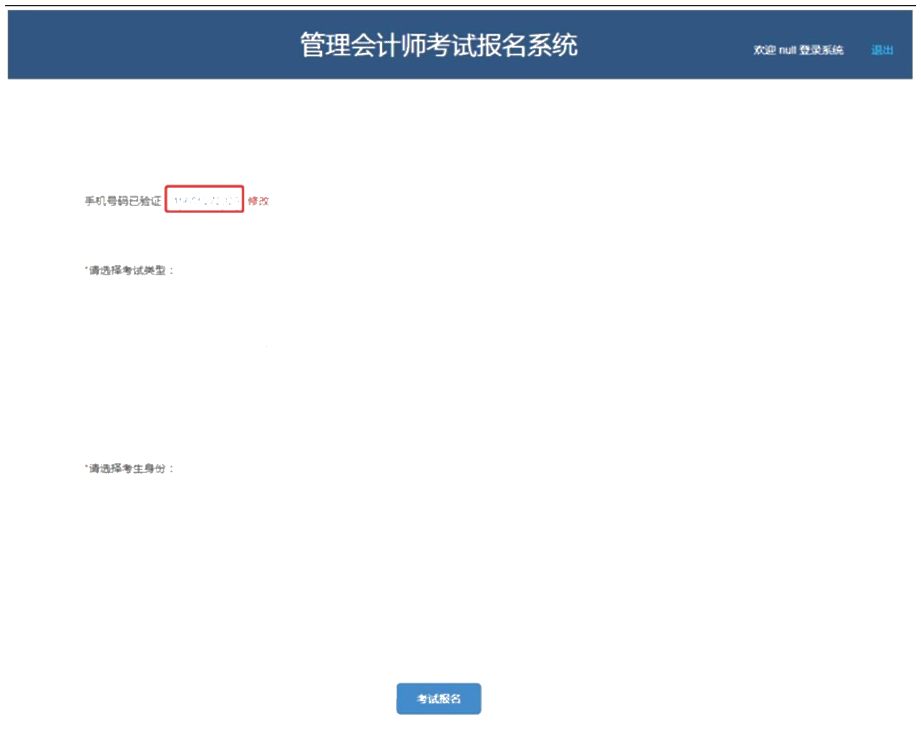Image resolution: width=921 pixels, height=756 pixels.
Task: Click the 手机号码已验证 label
Action: pyautogui.click(x=123, y=201)
